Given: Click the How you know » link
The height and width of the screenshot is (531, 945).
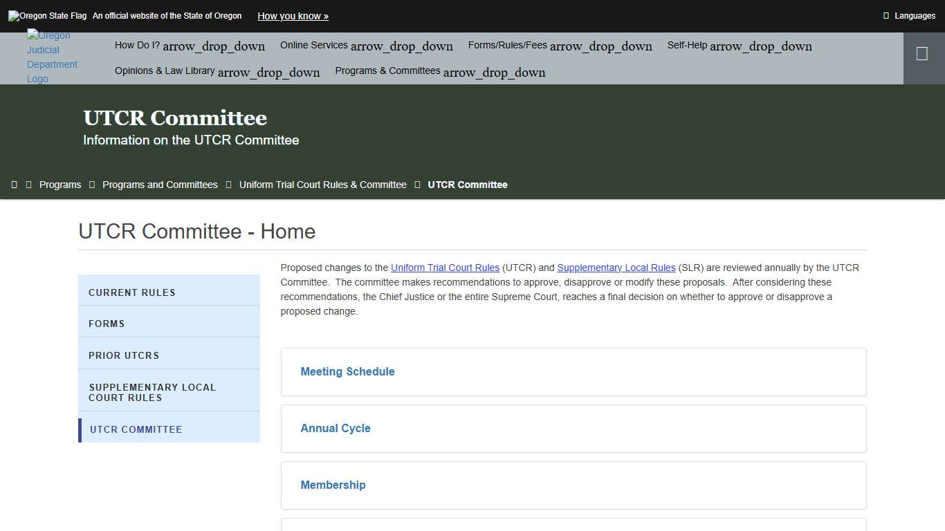Looking at the screenshot, I should point(293,16).
